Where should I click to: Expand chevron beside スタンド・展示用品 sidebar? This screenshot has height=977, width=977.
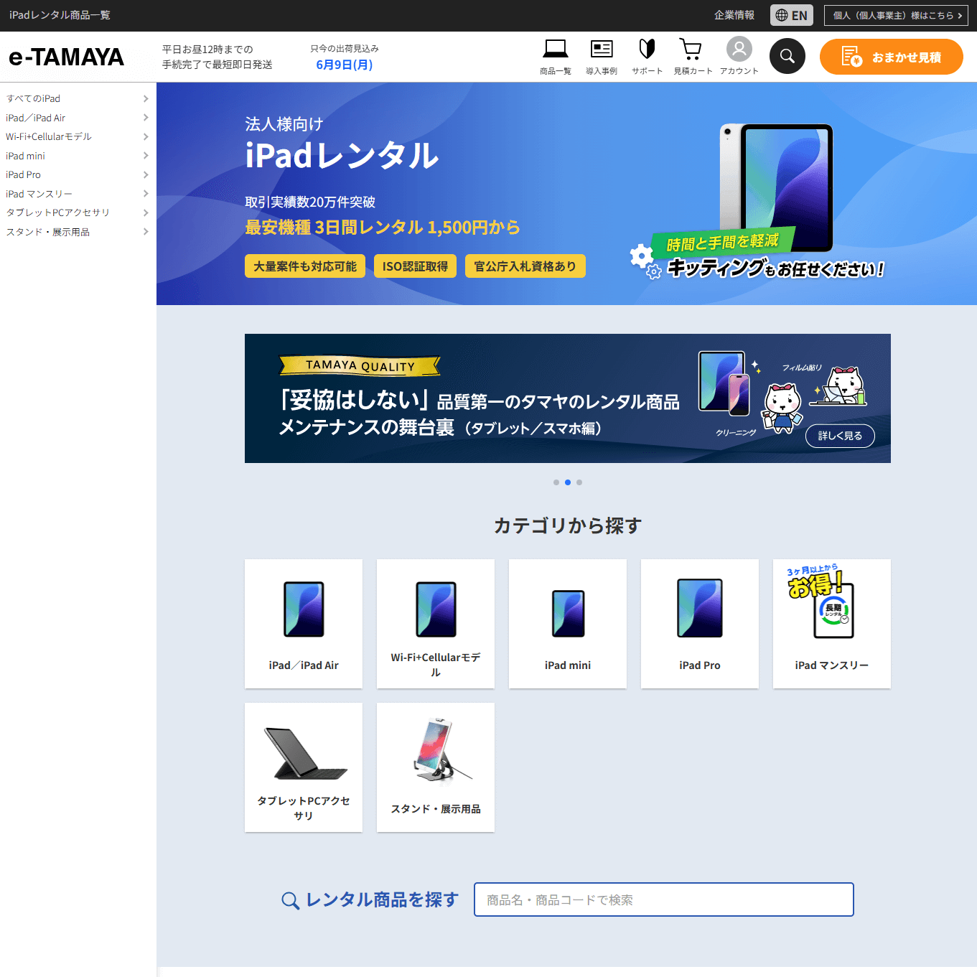[x=146, y=232]
